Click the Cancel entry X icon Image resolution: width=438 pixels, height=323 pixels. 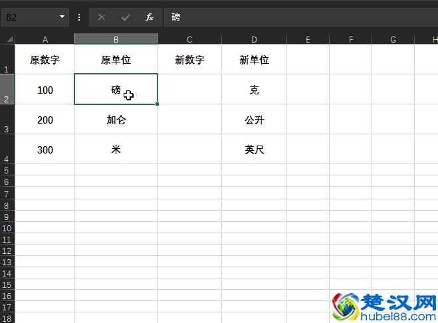pos(102,17)
